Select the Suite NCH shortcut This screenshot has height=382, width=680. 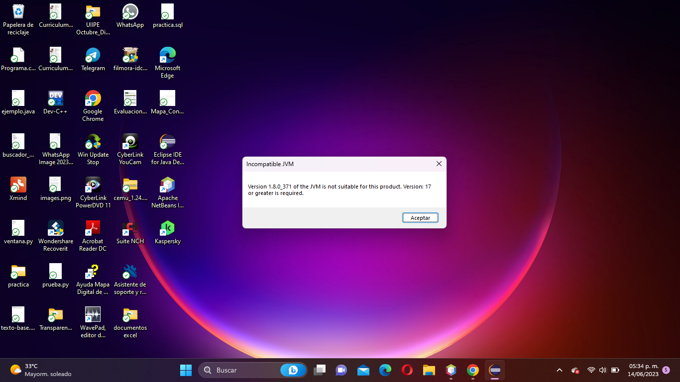click(x=130, y=232)
